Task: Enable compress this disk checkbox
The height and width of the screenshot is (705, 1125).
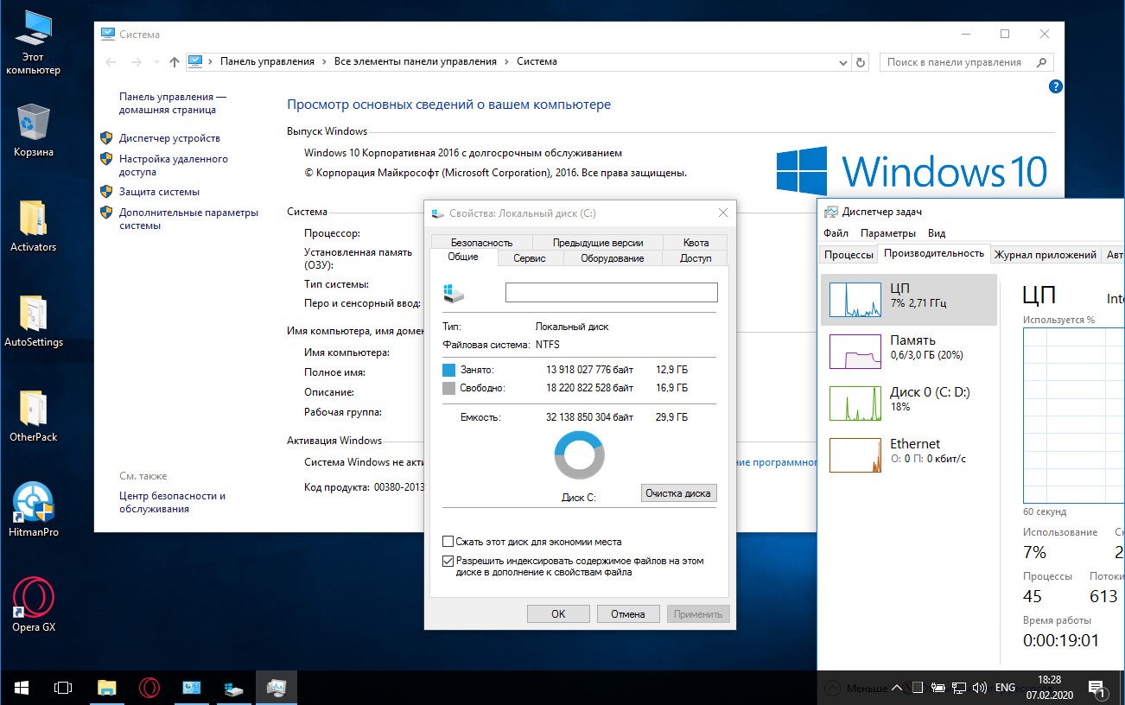Action: (448, 542)
